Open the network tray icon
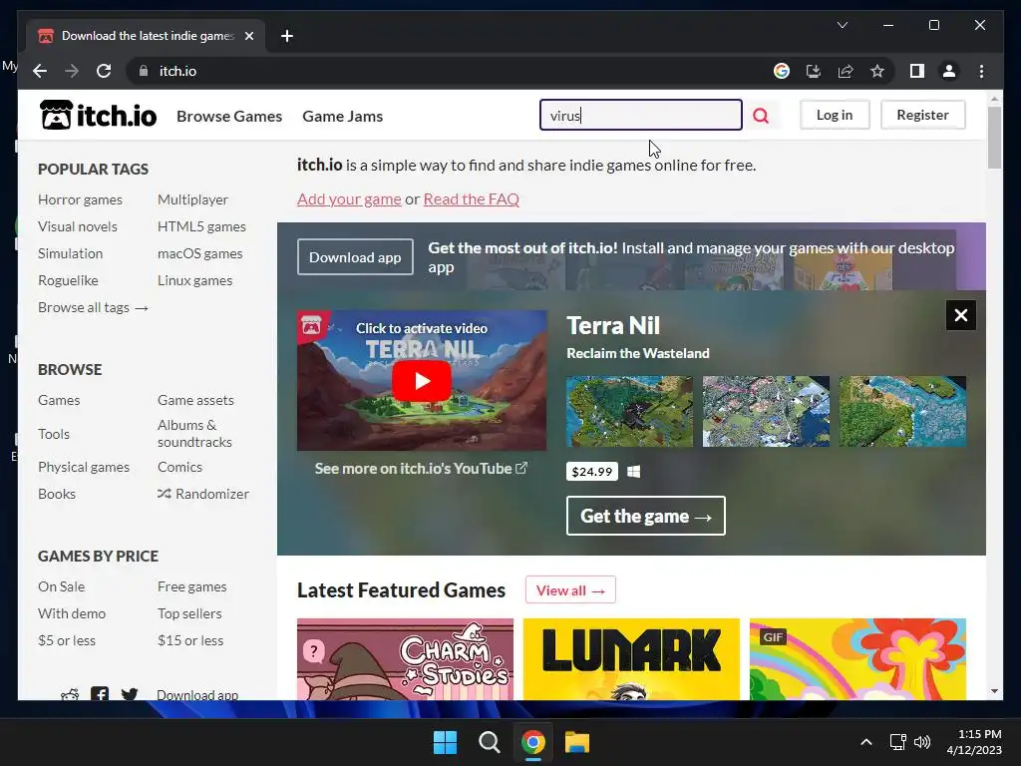Viewport: 1021px width, 766px height. tap(898, 742)
